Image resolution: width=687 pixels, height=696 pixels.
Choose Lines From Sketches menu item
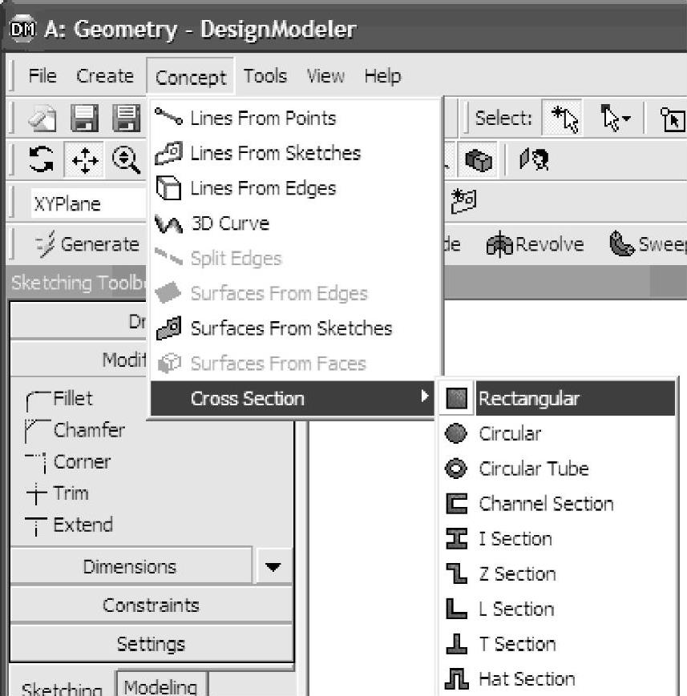(274, 153)
